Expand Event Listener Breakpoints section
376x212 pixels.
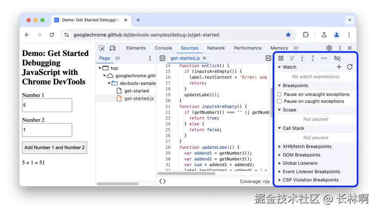[x=279, y=172]
